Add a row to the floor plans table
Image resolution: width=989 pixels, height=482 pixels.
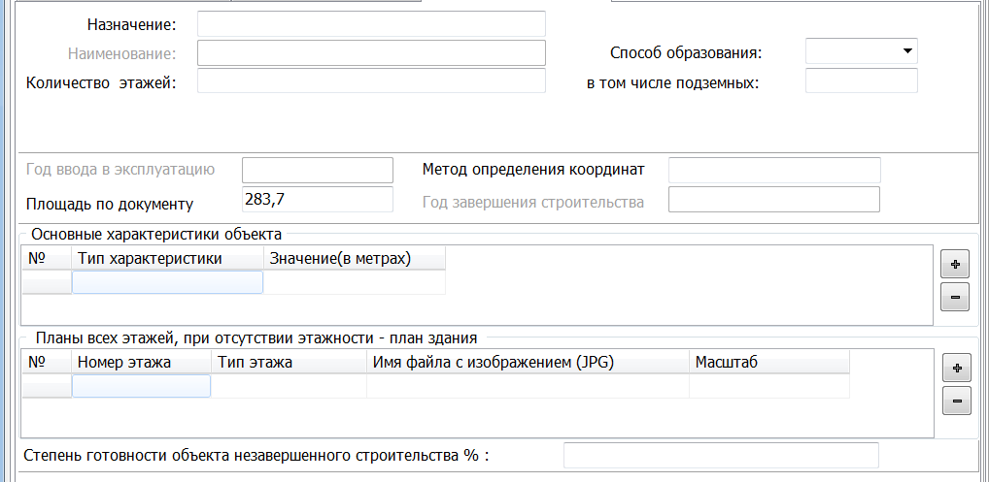tap(956, 368)
